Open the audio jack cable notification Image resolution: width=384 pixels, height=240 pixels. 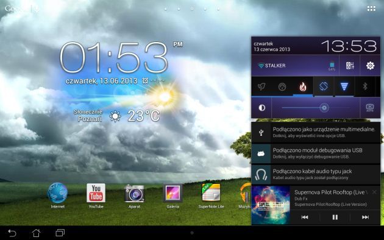coord(316,174)
